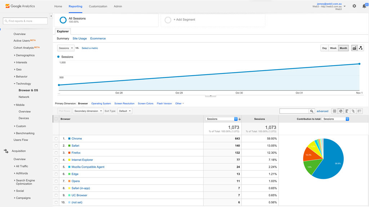The height and width of the screenshot is (207, 369).
Task: Click the orange-red Firefox pie slice
Action: [x=310, y=155]
